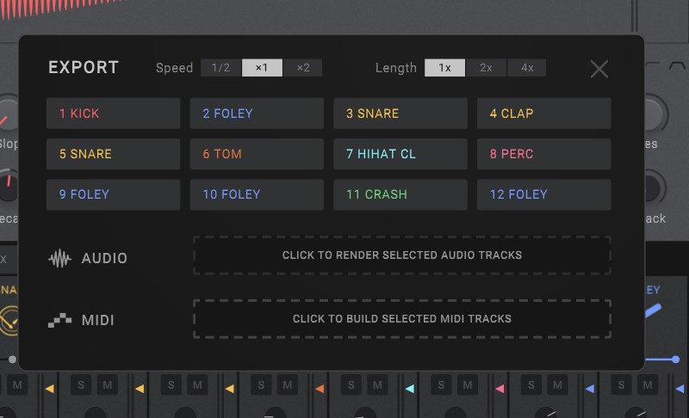
Task: Set export speed to 1/2
Action: pyautogui.click(x=221, y=68)
